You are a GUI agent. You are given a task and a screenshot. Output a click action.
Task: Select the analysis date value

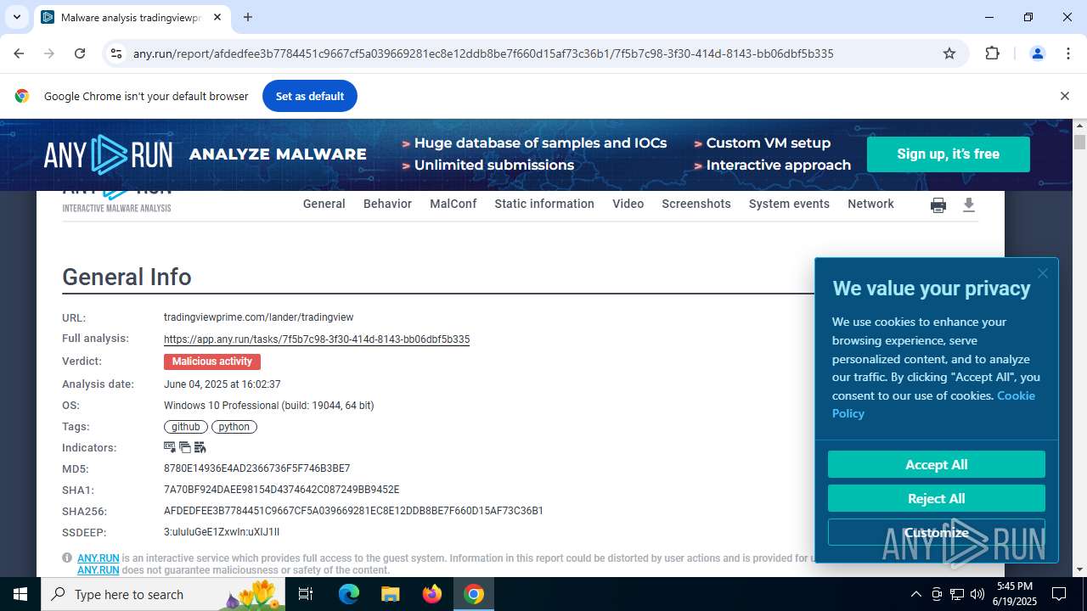222,384
